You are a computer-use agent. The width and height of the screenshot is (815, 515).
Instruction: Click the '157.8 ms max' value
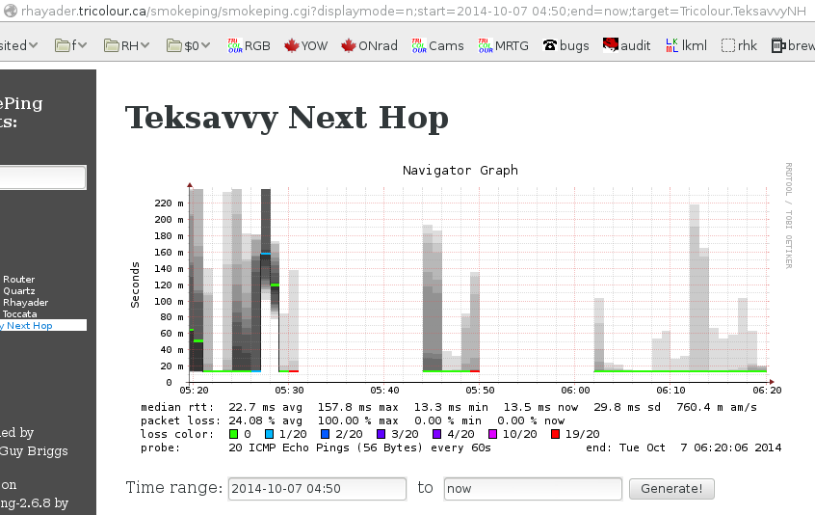click(358, 407)
